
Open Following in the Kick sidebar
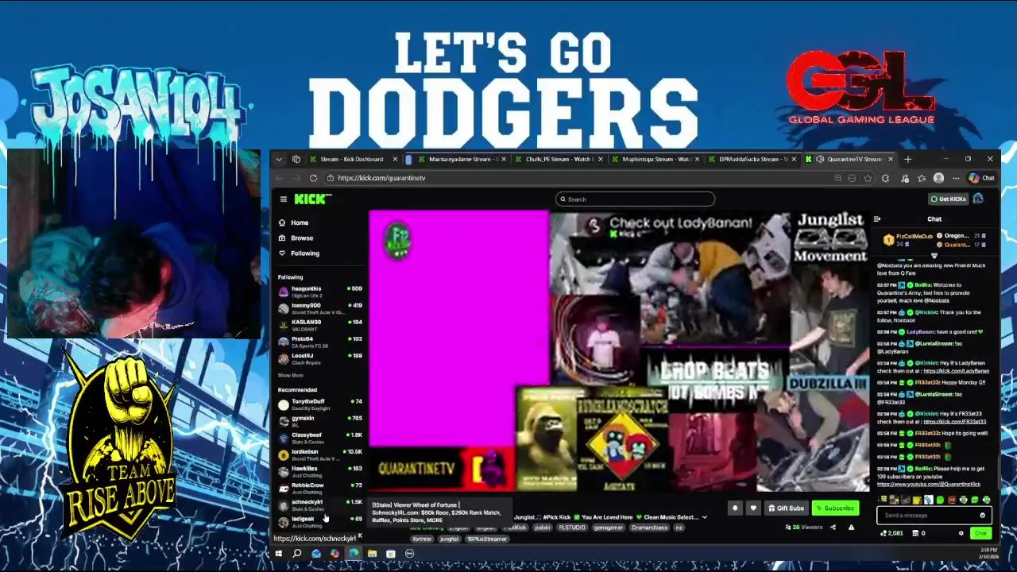299,253
